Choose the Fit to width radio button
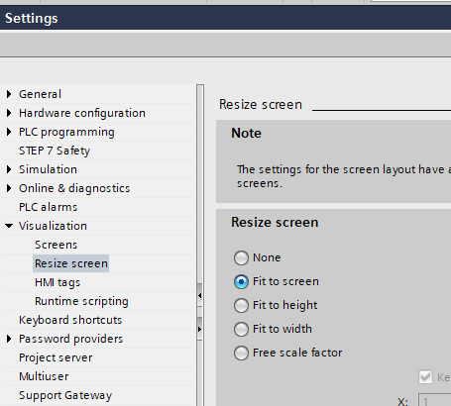This screenshot has width=451, height=406. (x=241, y=329)
